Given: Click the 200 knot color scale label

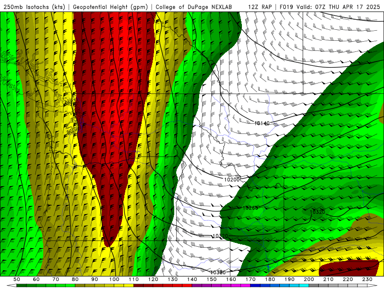Looking at the screenshot, I should (x=309, y=279).
